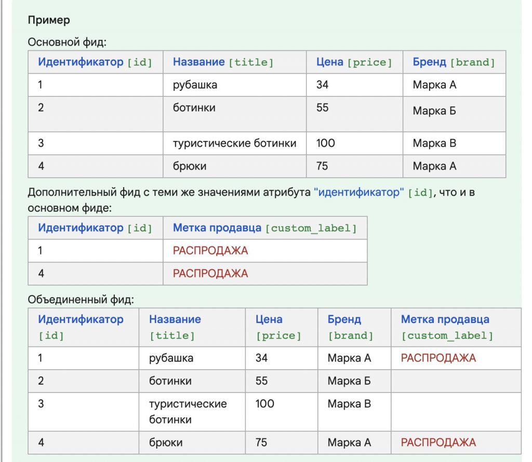The height and width of the screenshot is (462, 532).
Task: Click the Основной фид: label
Action: pyautogui.click(x=67, y=42)
